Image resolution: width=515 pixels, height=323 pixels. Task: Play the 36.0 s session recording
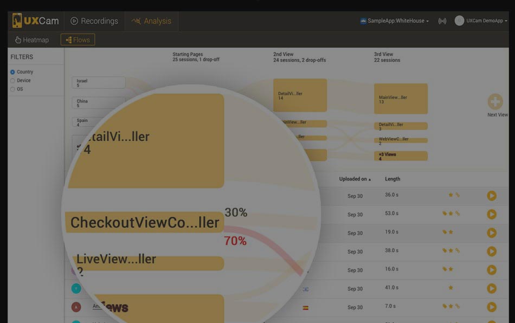(x=492, y=196)
